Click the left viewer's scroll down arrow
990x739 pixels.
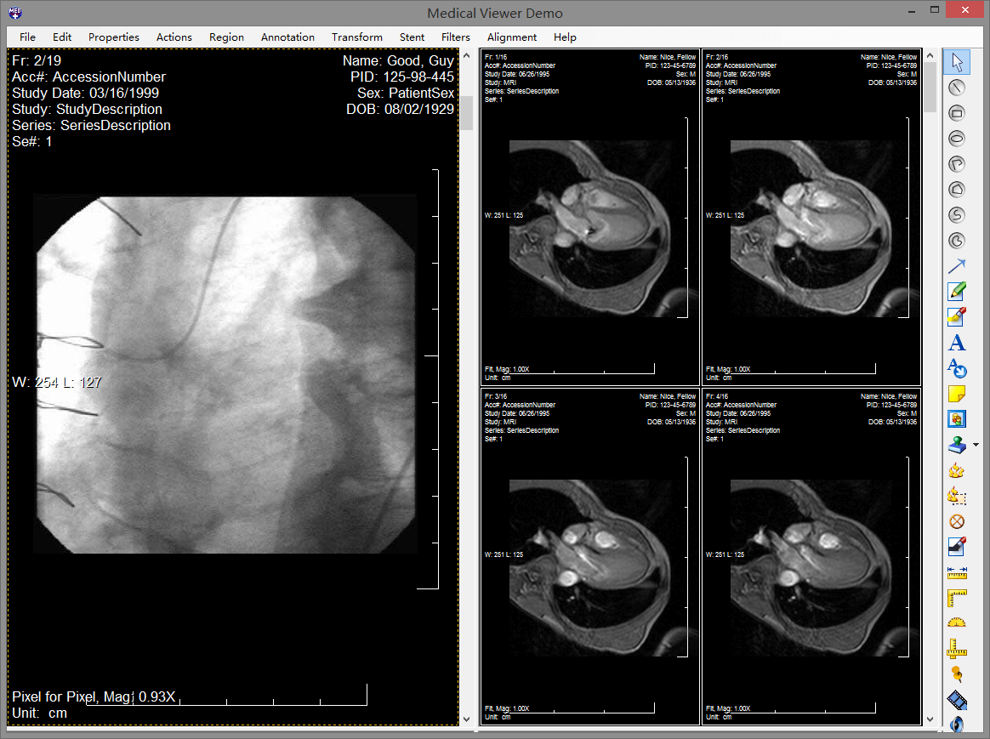(466, 719)
